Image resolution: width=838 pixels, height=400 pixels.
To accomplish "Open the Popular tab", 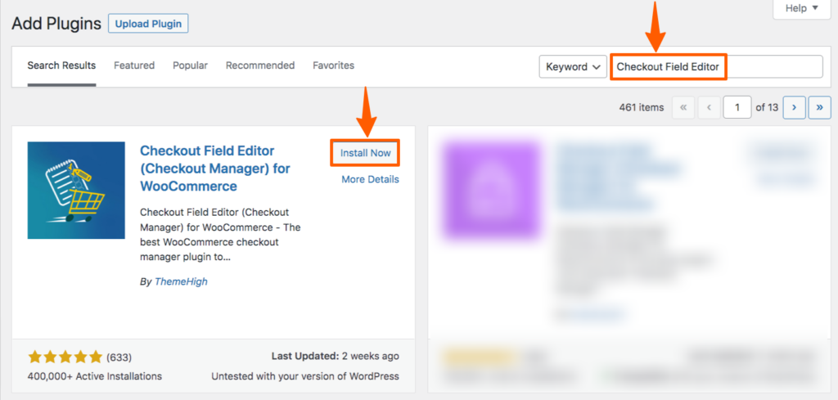I will pos(190,65).
